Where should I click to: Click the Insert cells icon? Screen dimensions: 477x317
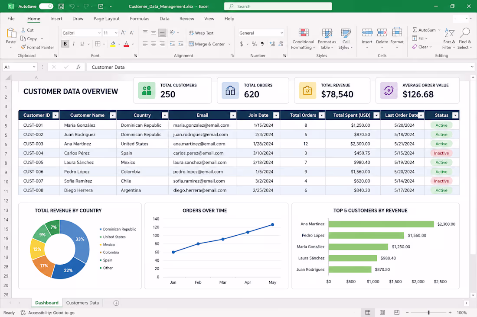coord(367,32)
